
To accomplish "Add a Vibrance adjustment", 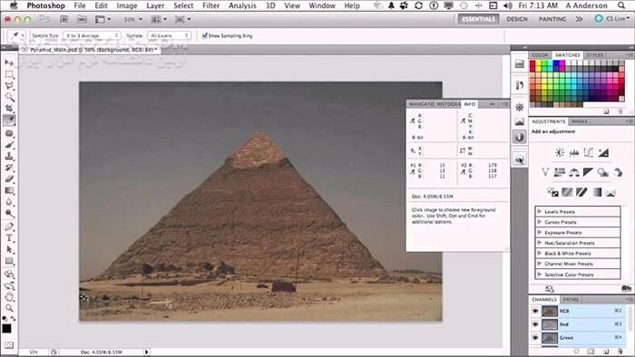I will [x=545, y=172].
